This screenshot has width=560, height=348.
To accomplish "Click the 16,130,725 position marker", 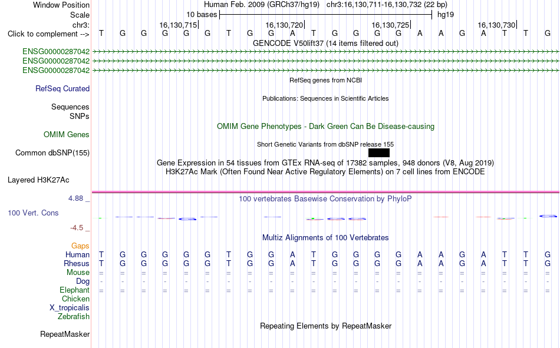I will coord(390,25).
